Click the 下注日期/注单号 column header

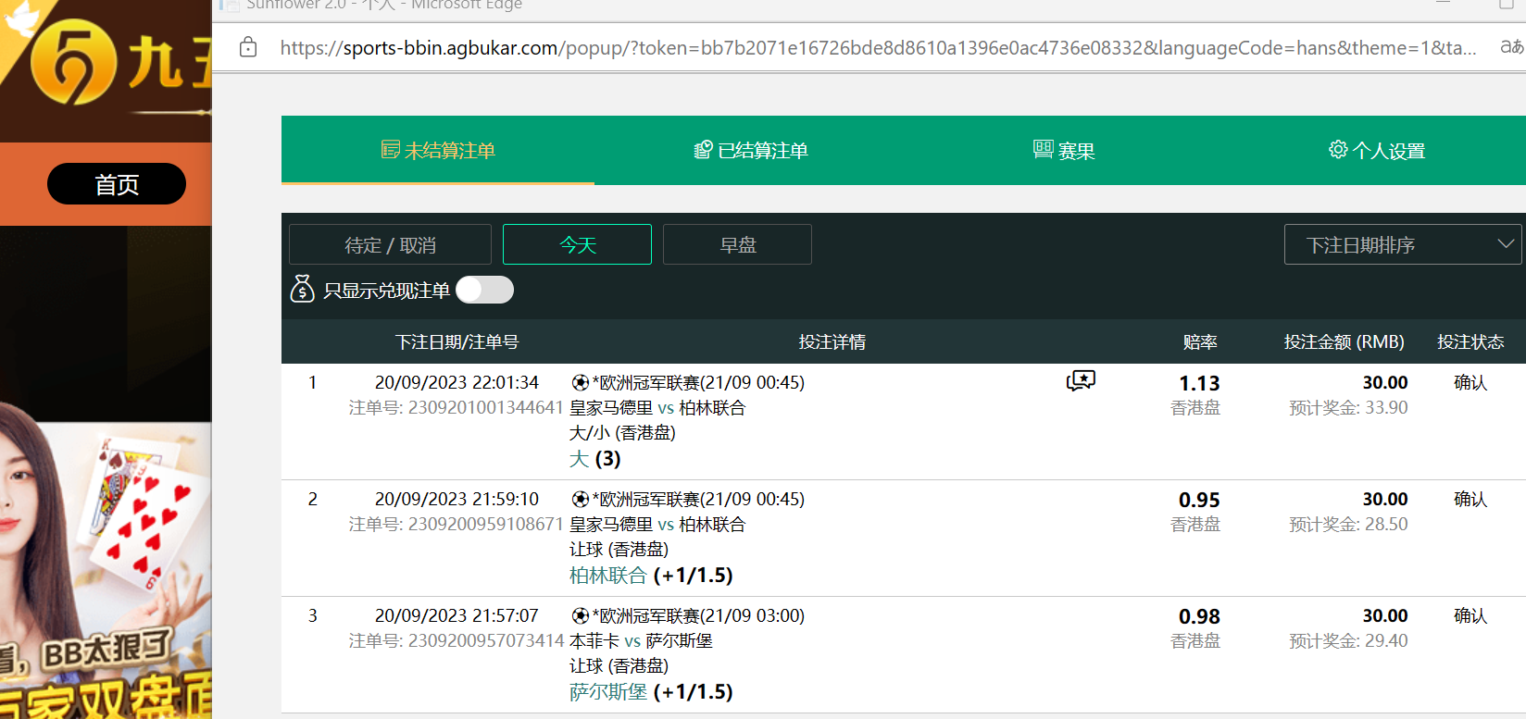point(457,341)
